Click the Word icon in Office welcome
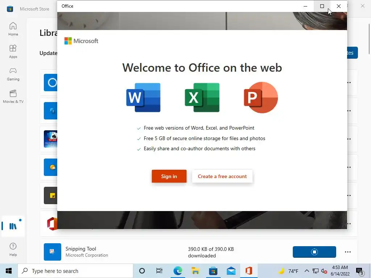Image resolution: width=371 pixels, height=278 pixels. pos(143,97)
